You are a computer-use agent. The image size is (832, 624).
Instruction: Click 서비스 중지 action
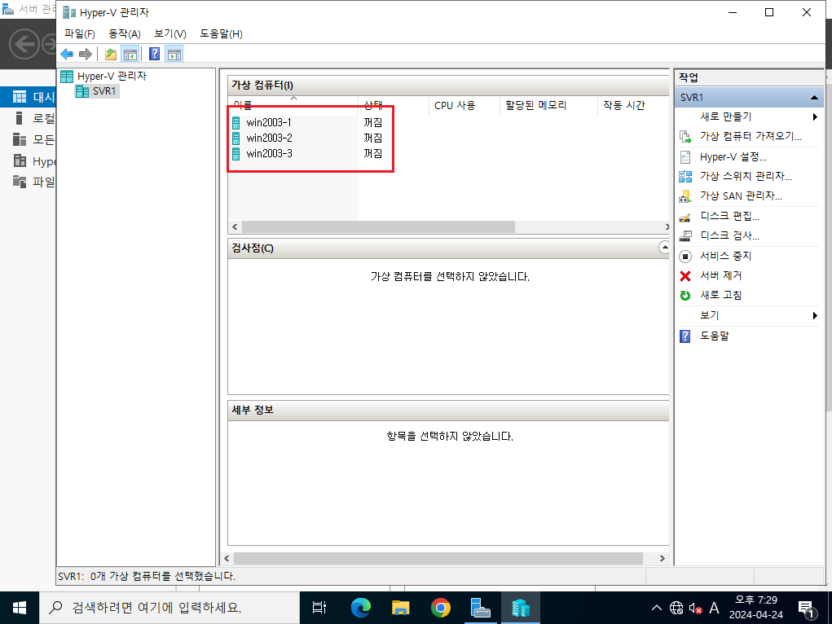725,256
